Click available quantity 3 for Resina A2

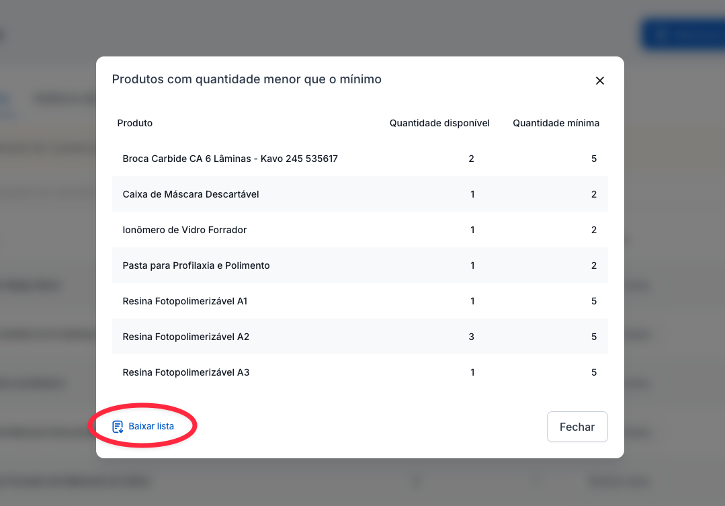tap(472, 337)
